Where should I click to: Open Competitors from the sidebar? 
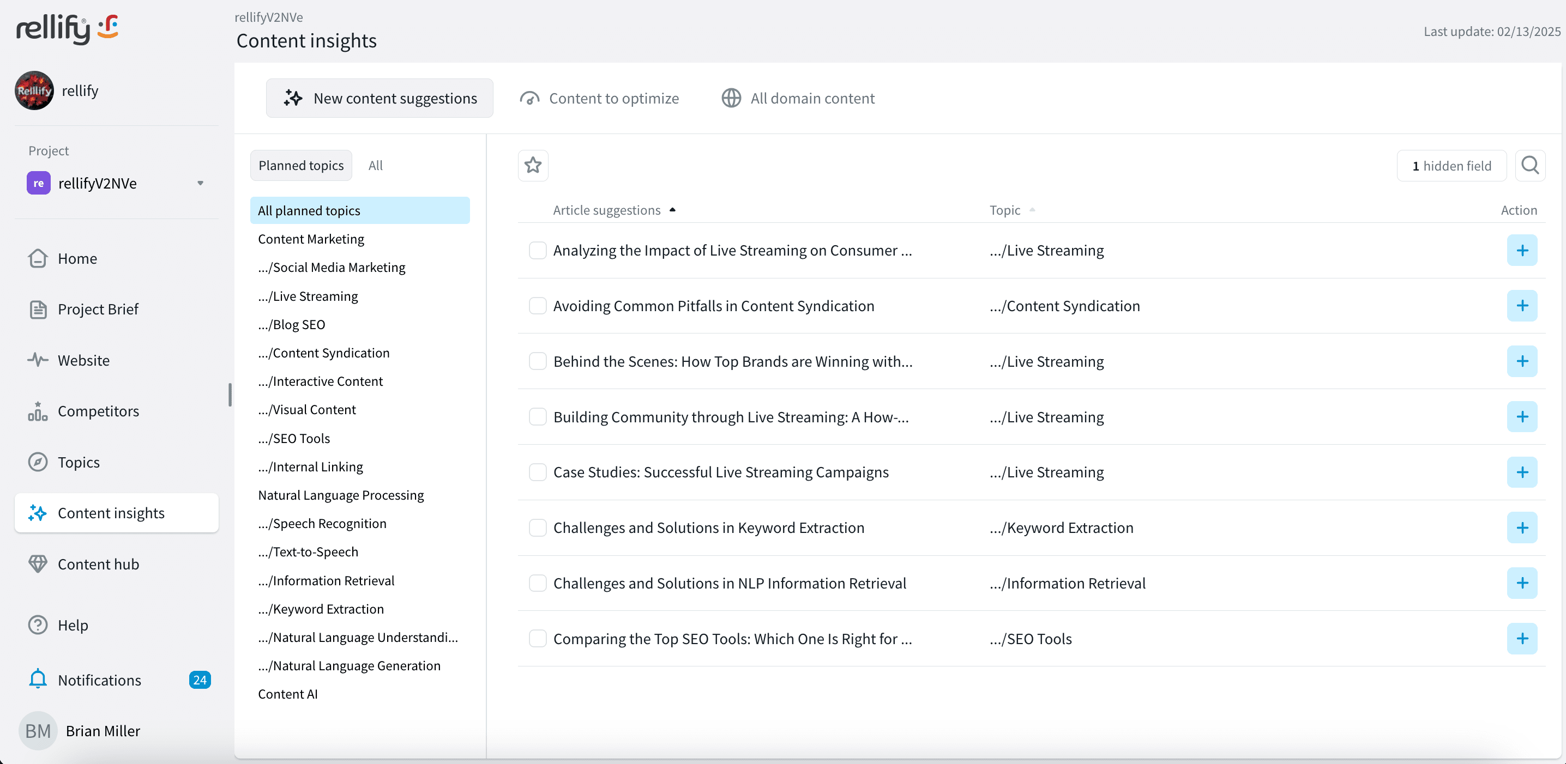98,411
